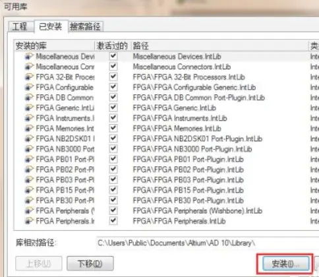Image resolution: width=319 pixels, height=277 pixels.
Task: Select path FPGA\FPGA Peripherals.IntLib
Action: [179, 221]
